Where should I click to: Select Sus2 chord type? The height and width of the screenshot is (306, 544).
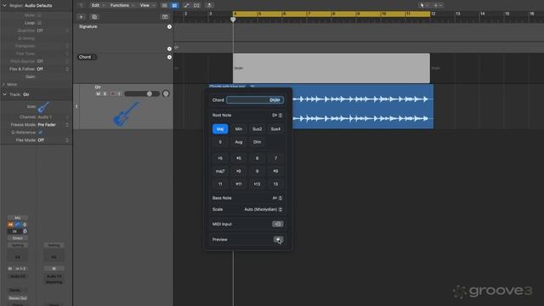(x=257, y=129)
